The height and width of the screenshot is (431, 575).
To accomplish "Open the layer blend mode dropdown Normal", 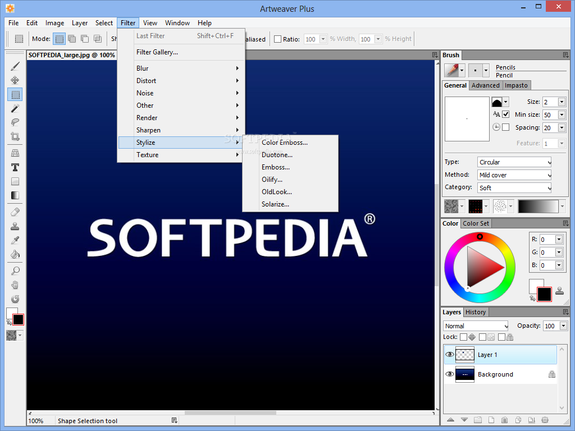I will 476,326.
